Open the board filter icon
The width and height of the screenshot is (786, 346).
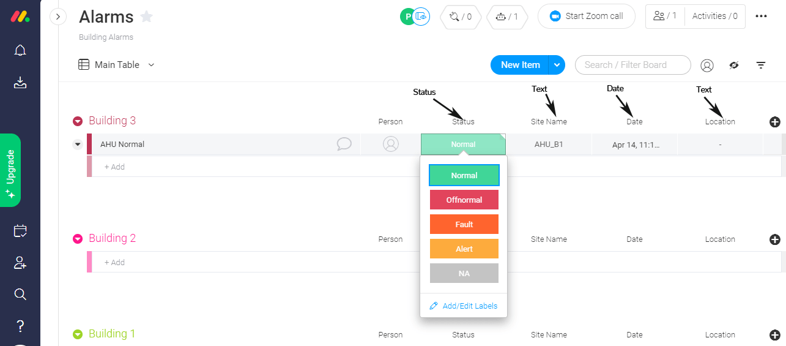coord(761,65)
